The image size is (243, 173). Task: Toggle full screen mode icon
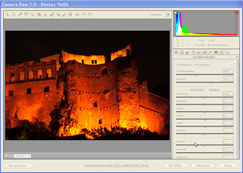[x=167, y=14]
